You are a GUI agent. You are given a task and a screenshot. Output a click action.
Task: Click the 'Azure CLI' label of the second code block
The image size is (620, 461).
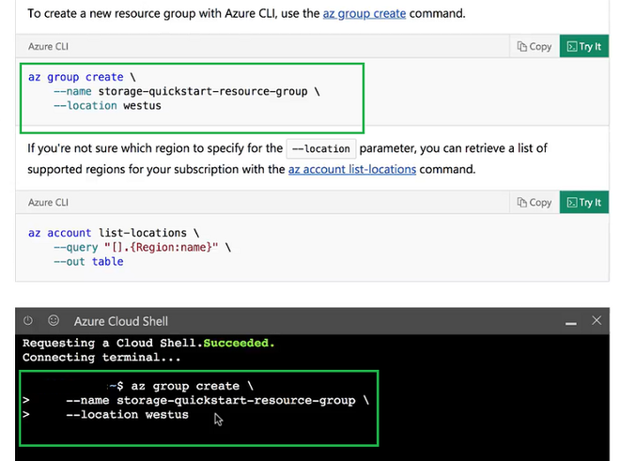tap(48, 203)
